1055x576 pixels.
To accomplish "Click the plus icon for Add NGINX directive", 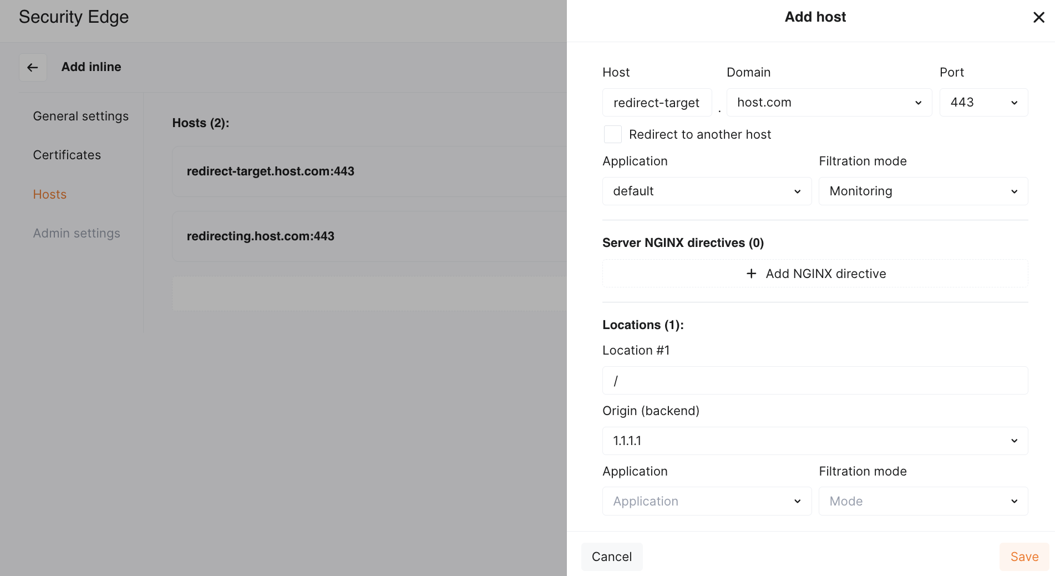I will pos(751,274).
